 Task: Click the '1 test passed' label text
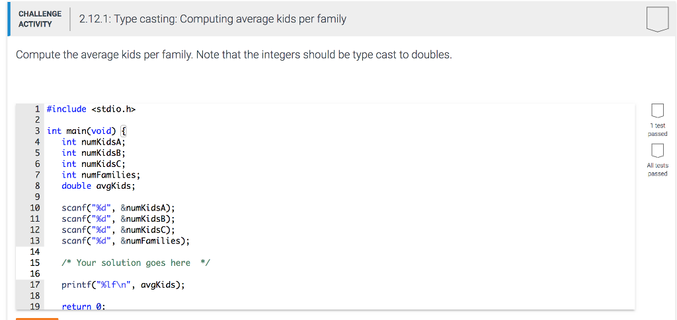[x=657, y=129]
